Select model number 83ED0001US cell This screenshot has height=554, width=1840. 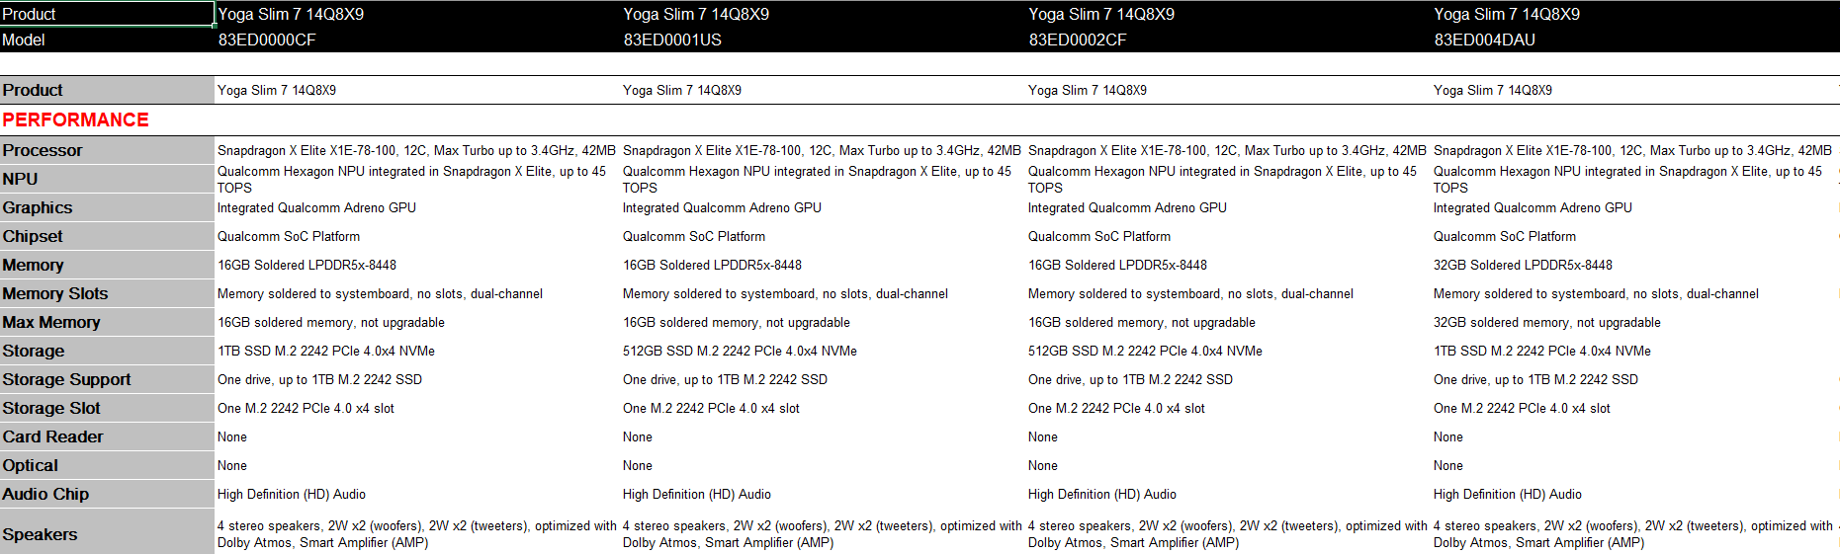pos(672,40)
